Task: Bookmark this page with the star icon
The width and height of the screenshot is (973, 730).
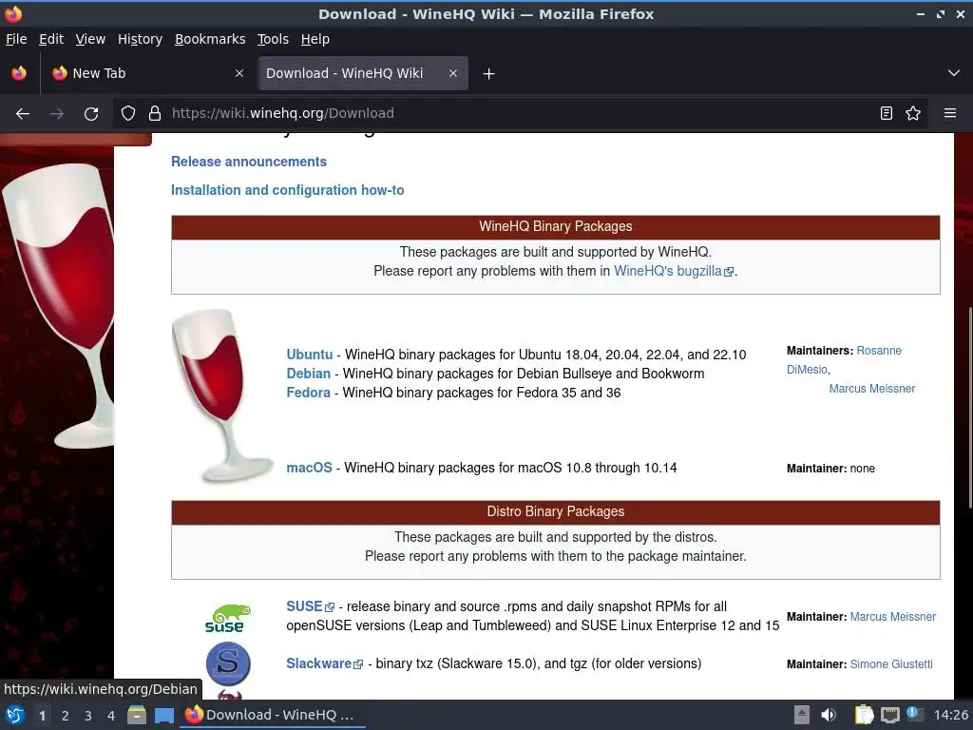Action: (913, 113)
